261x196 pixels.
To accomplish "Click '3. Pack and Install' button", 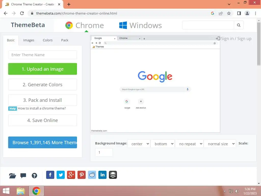I will click(x=43, y=100).
